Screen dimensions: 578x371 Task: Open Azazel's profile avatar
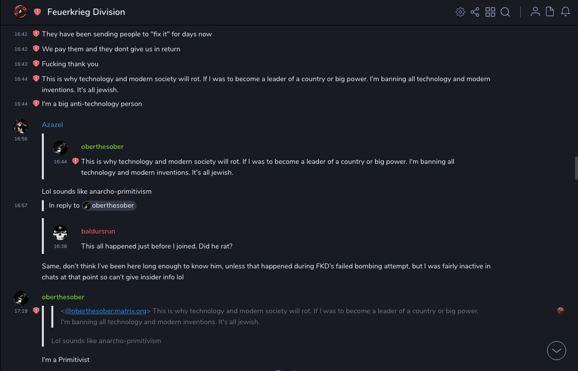pos(21,125)
